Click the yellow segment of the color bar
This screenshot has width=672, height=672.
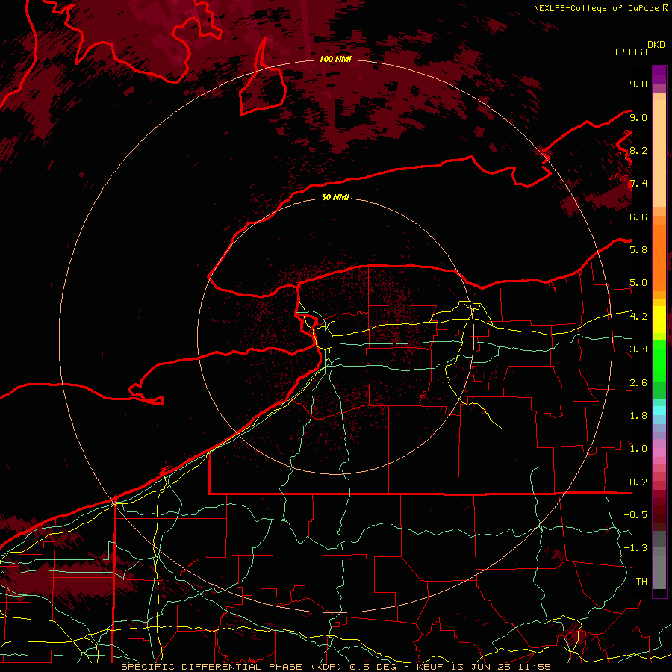coord(659,320)
